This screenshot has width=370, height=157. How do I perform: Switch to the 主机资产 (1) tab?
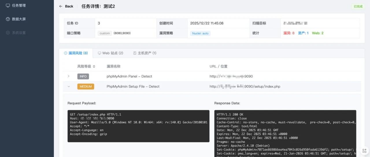145,53
